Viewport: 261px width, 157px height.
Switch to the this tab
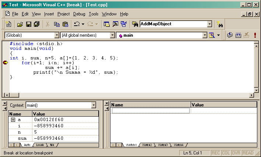point(52,145)
